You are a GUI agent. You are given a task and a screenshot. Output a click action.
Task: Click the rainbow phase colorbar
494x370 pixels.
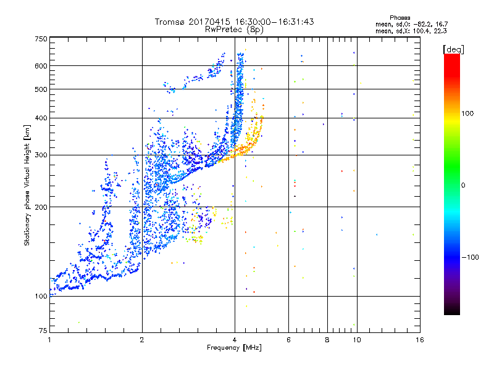coord(452,184)
